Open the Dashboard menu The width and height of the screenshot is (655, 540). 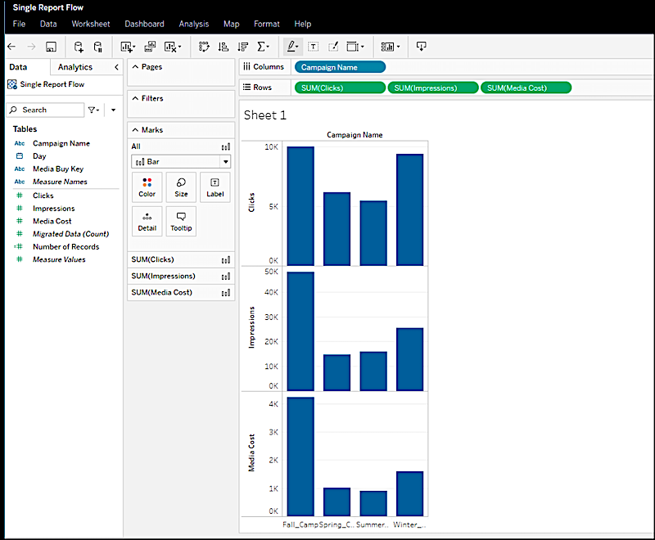click(x=145, y=24)
